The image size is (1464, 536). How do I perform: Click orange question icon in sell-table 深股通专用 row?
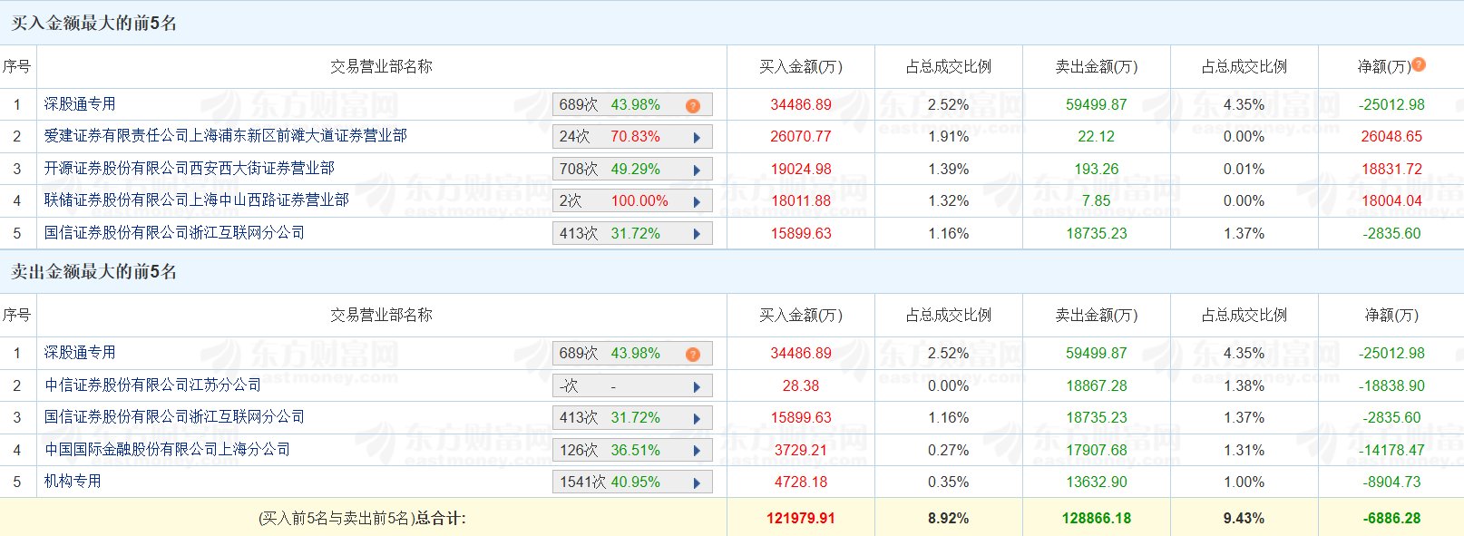coord(692,354)
